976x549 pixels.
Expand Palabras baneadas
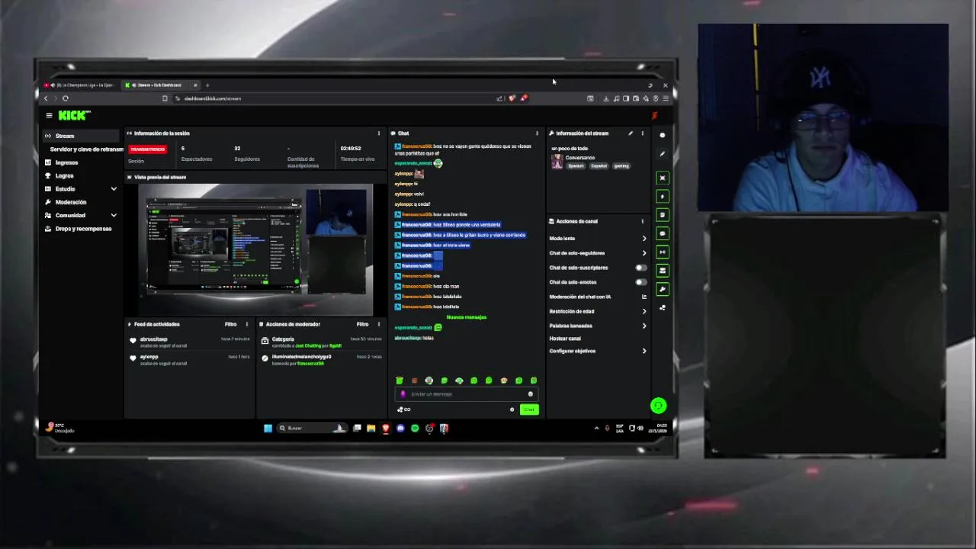[x=644, y=326]
